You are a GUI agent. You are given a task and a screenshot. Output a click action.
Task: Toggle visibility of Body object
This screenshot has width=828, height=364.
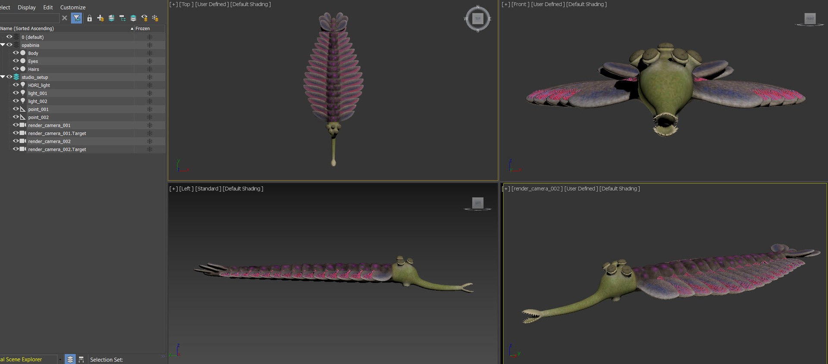click(16, 53)
